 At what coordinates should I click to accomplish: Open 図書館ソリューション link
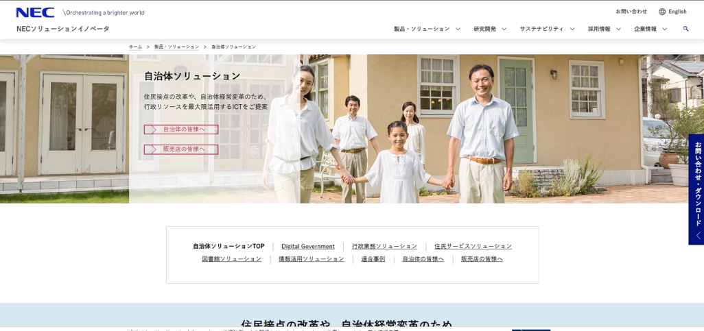point(232,259)
